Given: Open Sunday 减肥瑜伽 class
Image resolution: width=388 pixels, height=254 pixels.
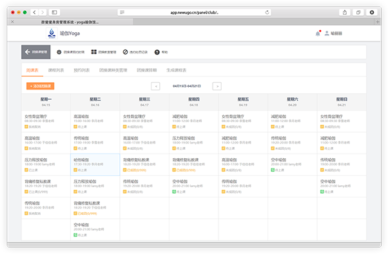Looking at the screenshot, I should (x=342, y=143).
